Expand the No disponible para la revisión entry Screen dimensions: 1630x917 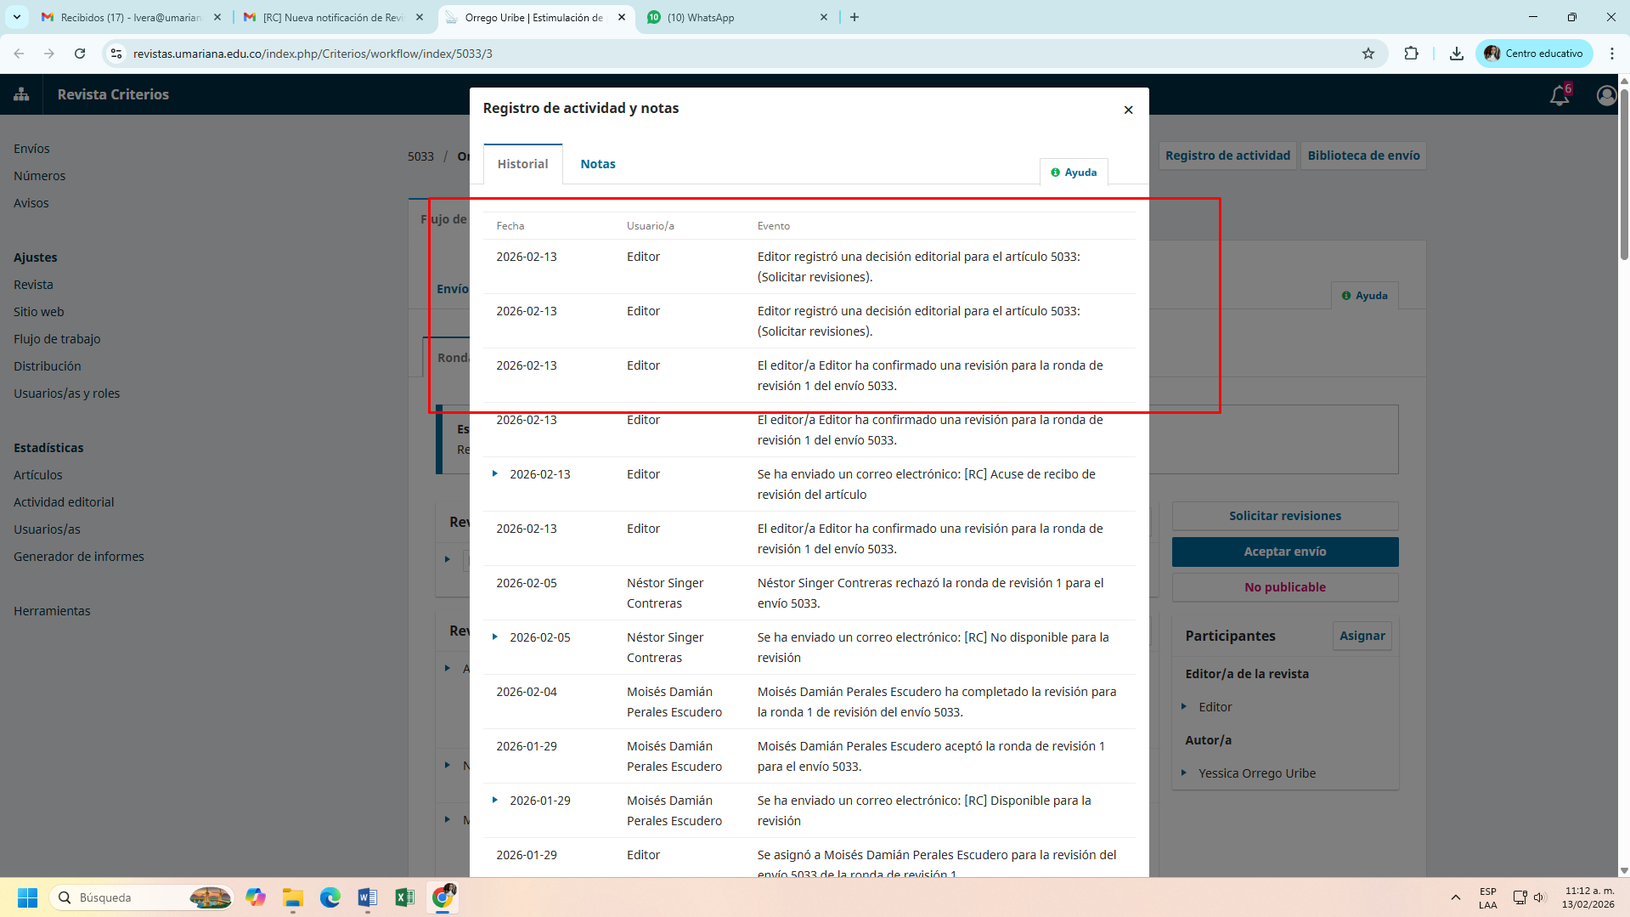[495, 637]
